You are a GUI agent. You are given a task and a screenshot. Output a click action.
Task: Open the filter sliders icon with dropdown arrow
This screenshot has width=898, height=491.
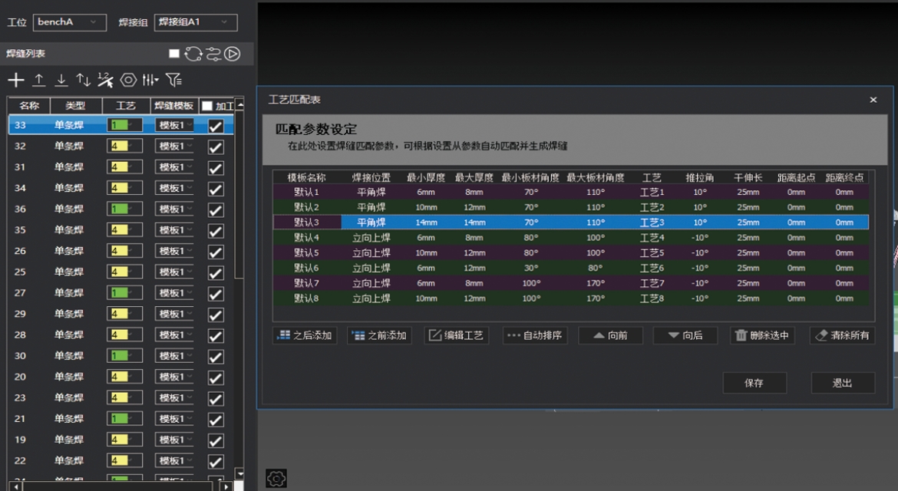pyautogui.click(x=149, y=80)
